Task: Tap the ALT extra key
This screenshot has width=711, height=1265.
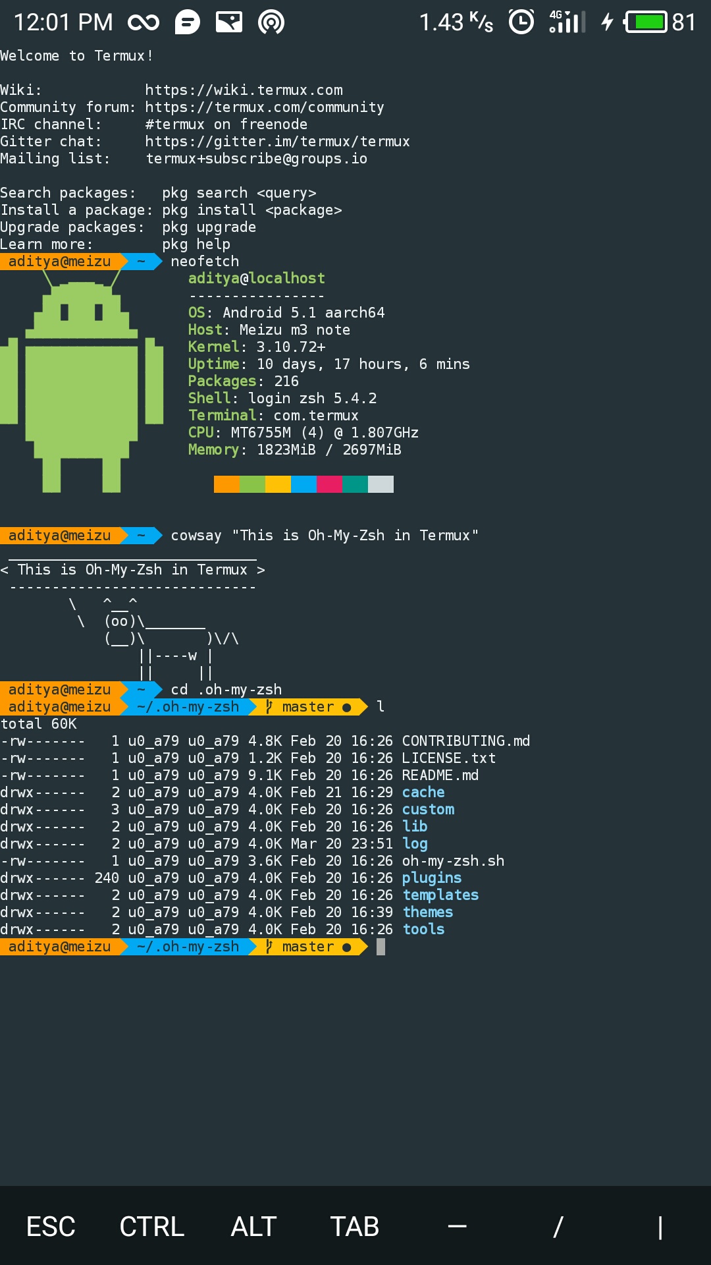Action: click(x=253, y=1227)
